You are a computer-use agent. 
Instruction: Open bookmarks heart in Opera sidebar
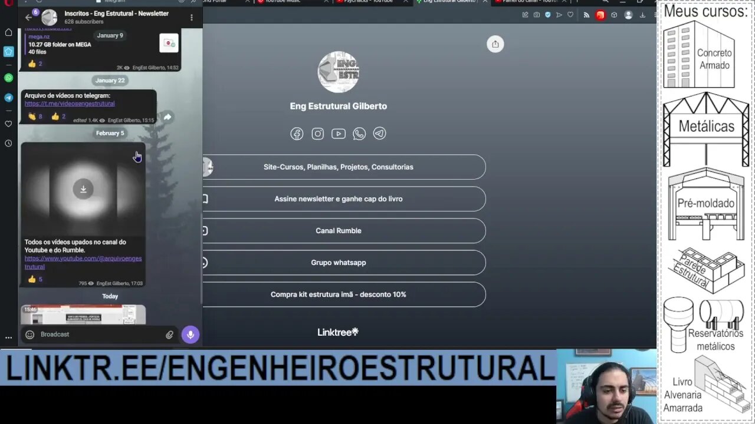pyautogui.click(x=8, y=124)
